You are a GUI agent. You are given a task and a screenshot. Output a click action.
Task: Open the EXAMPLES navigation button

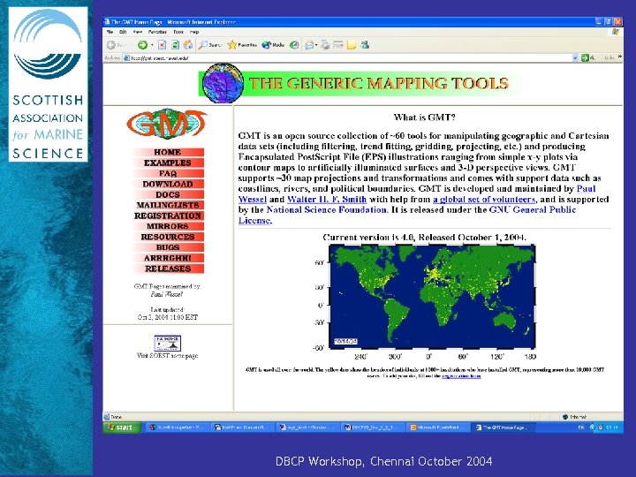(168, 163)
